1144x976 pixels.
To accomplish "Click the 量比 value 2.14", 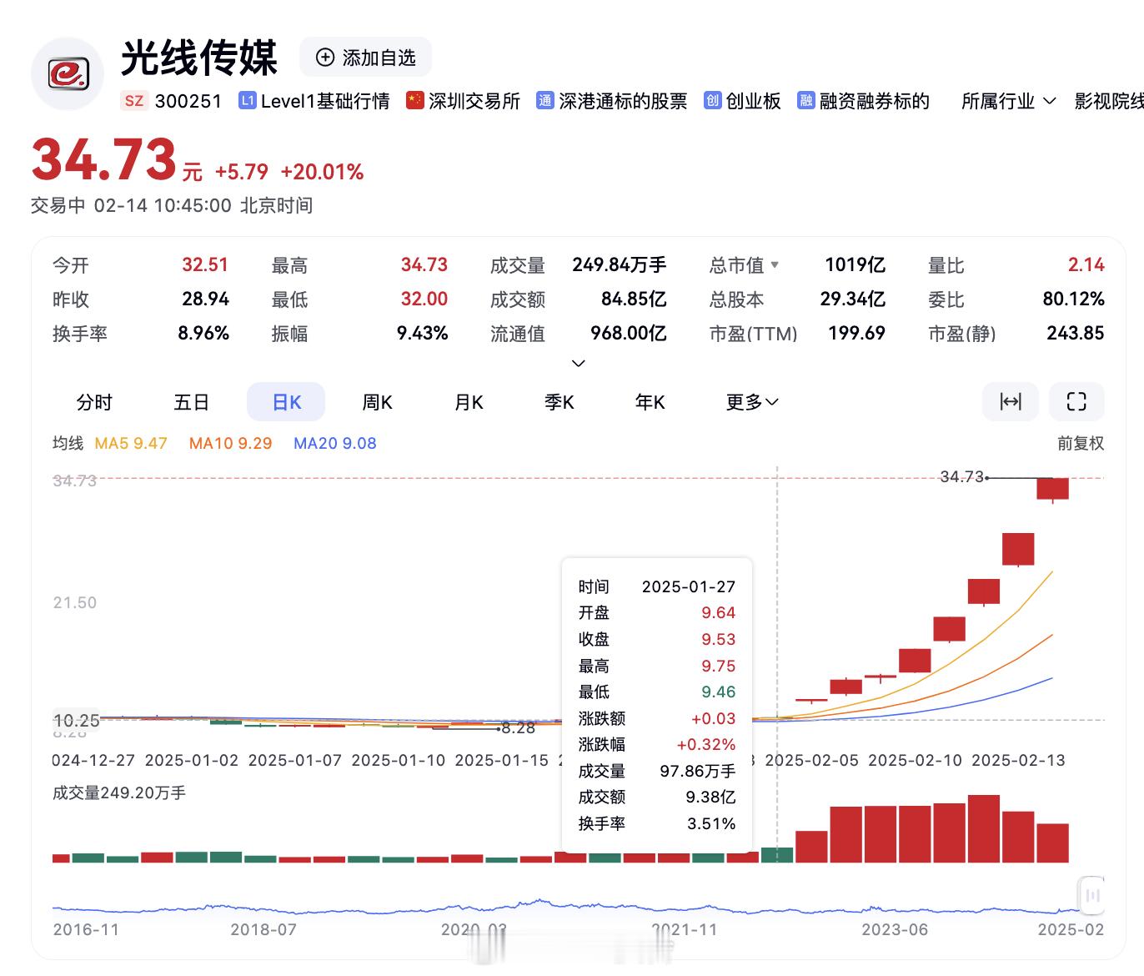I will (1086, 264).
